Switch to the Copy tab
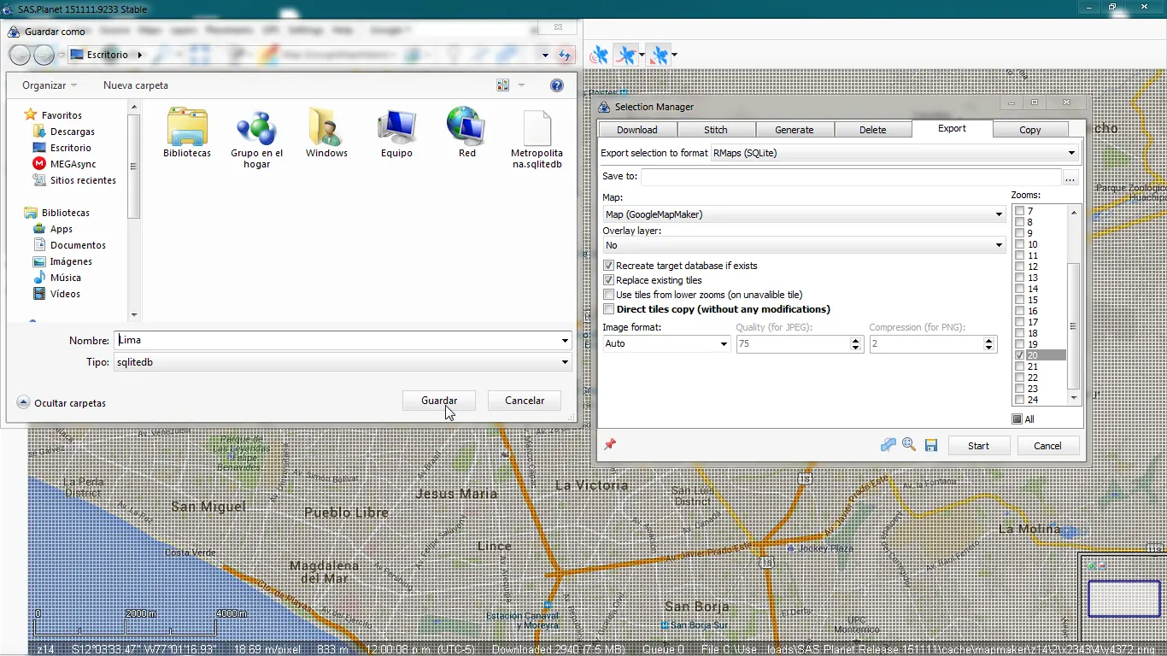Screen dimensions: 1167x656 coord(1030,130)
